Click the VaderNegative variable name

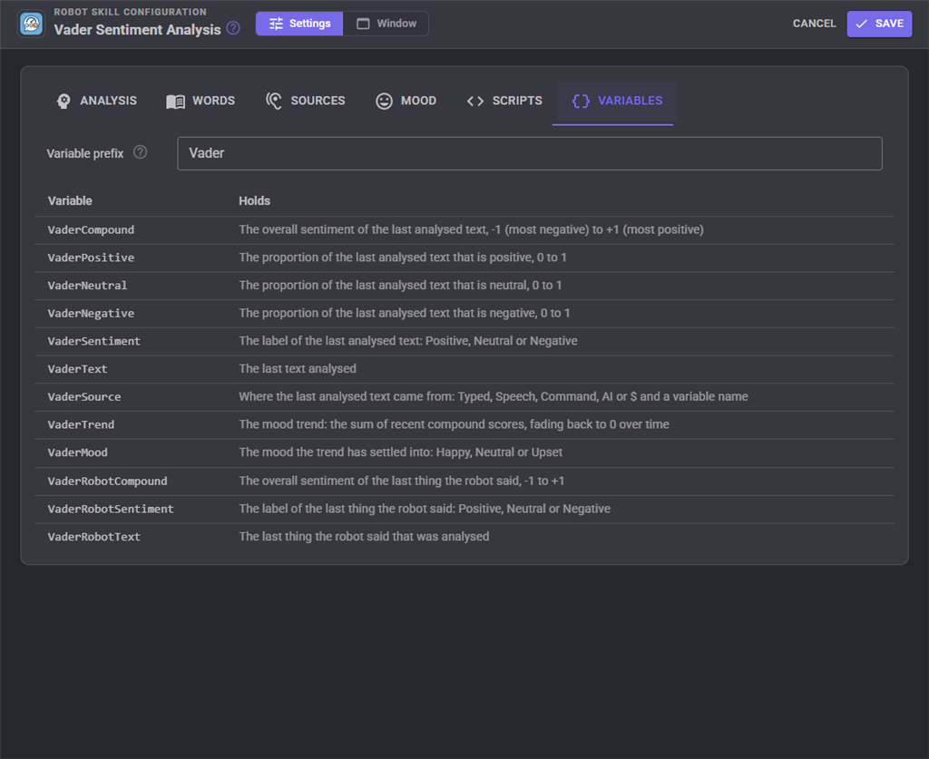92,313
